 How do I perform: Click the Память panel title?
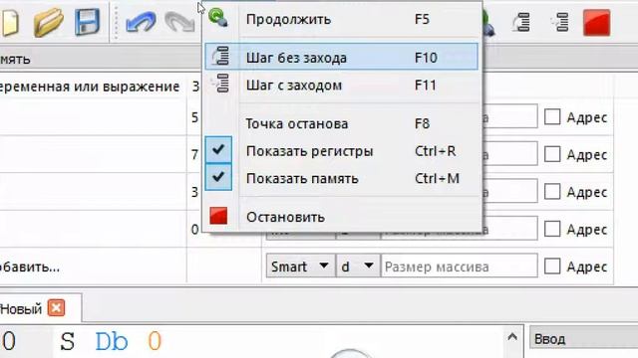tap(15, 60)
